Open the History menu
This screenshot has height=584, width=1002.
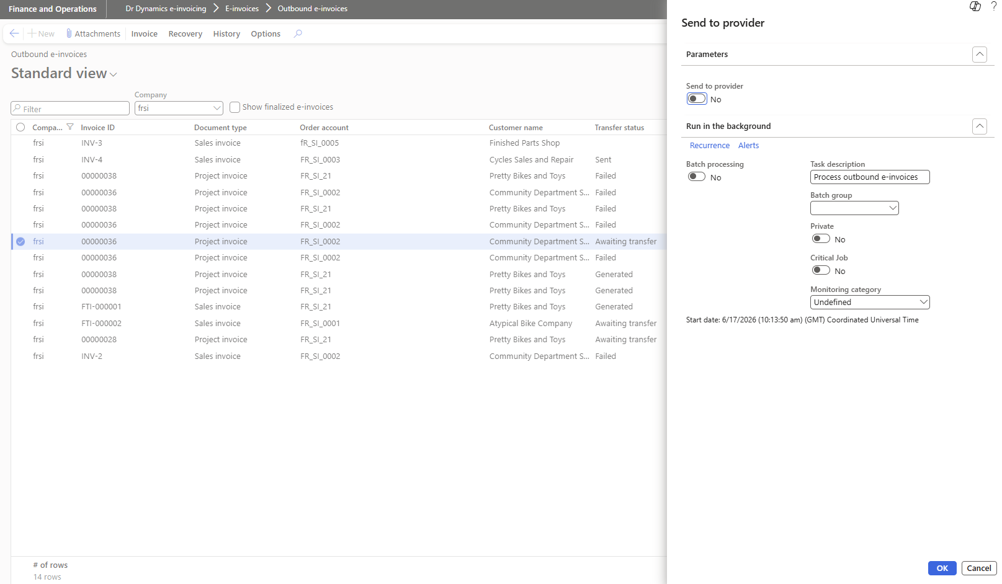click(226, 33)
